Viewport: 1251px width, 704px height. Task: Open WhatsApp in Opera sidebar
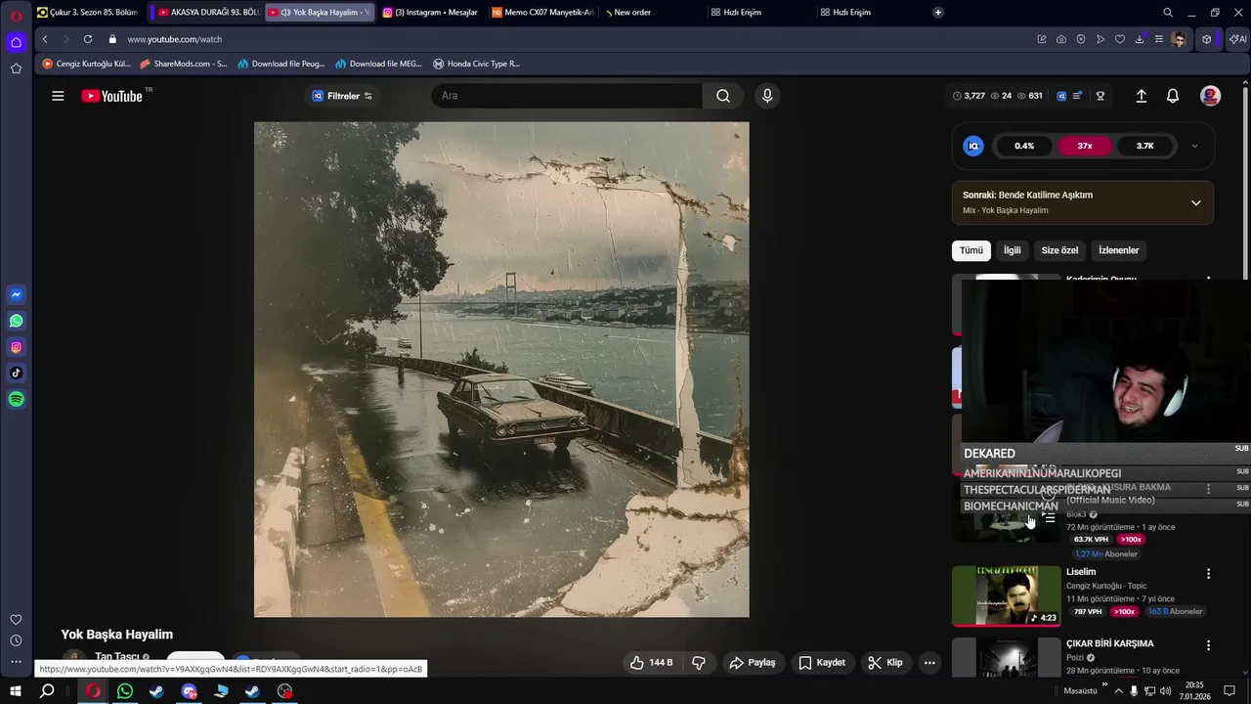(16, 321)
